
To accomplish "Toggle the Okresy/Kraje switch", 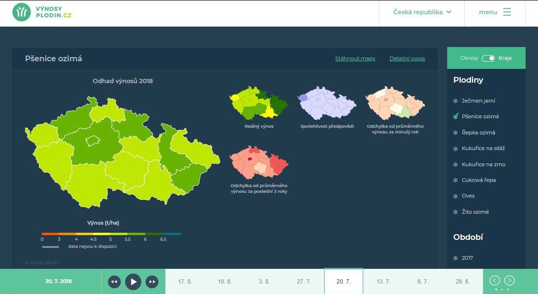I will click(488, 58).
